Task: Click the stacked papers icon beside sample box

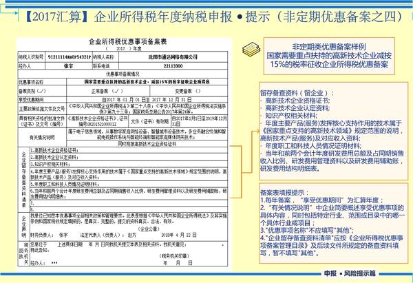Action: point(251,50)
